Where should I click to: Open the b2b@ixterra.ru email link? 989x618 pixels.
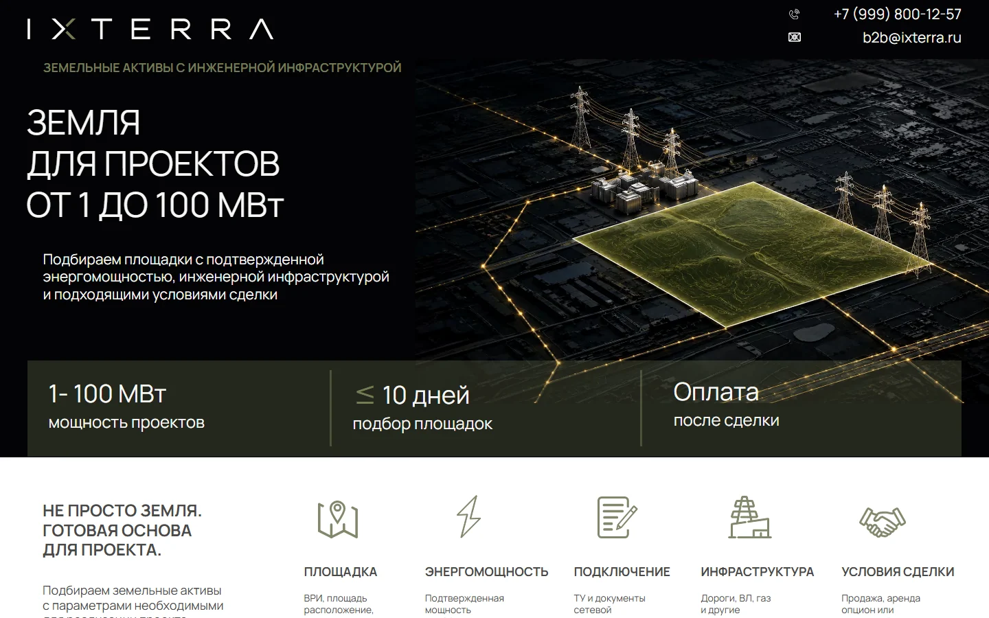point(912,38)
